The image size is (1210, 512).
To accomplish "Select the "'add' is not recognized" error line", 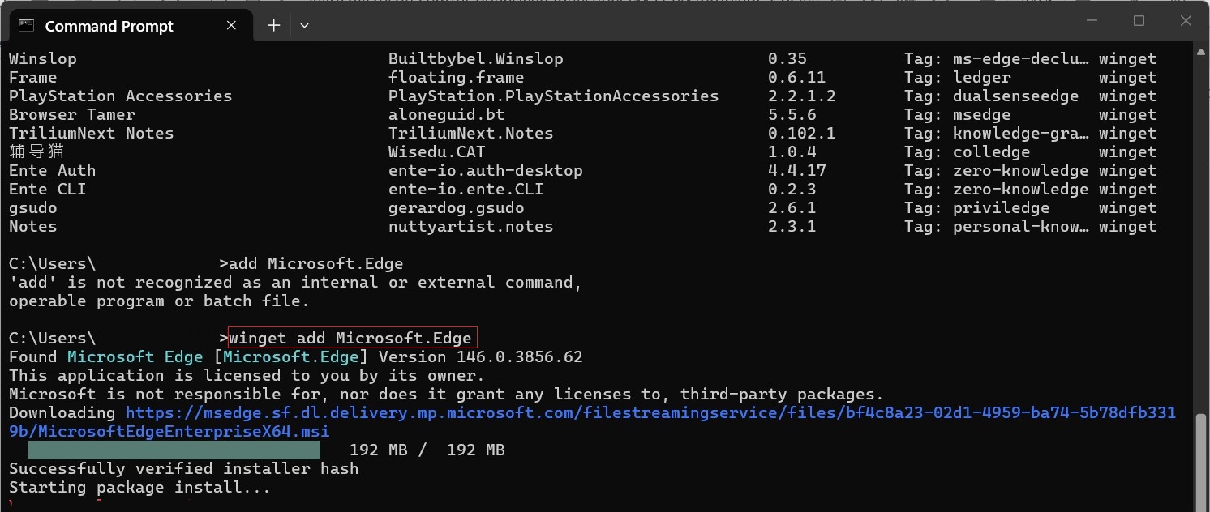I will click(296, 283).
